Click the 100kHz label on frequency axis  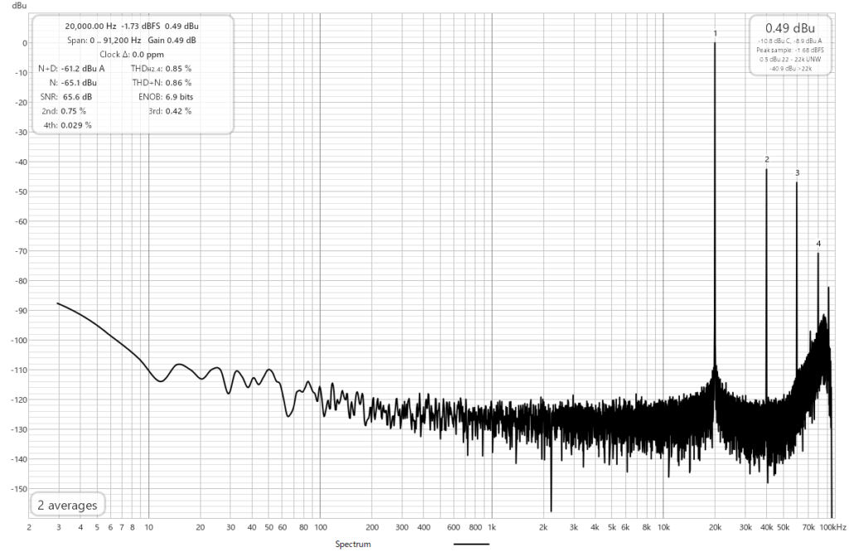coord(832,527)
